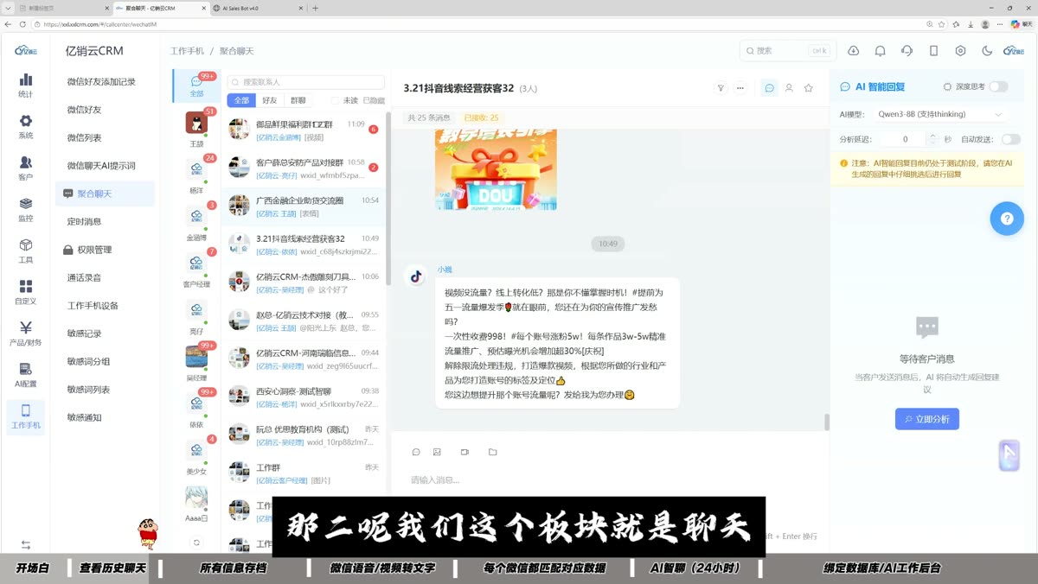Open the 微信聊天AI提示词 menu item
The height and width of the screenshot is (584, 1038).
(x=101, y=165)
